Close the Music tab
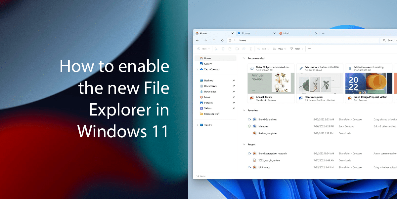 coord(316,33)
